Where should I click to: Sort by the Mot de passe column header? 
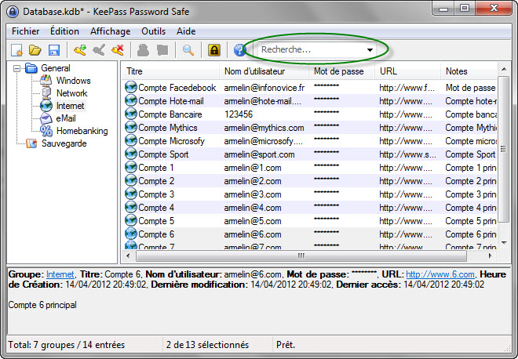342,71
